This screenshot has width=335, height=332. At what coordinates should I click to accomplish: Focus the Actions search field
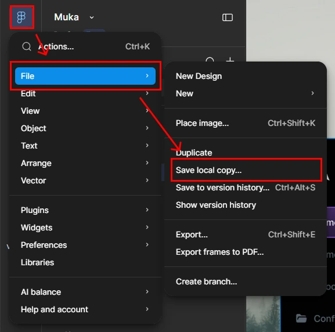pos(85,46)
